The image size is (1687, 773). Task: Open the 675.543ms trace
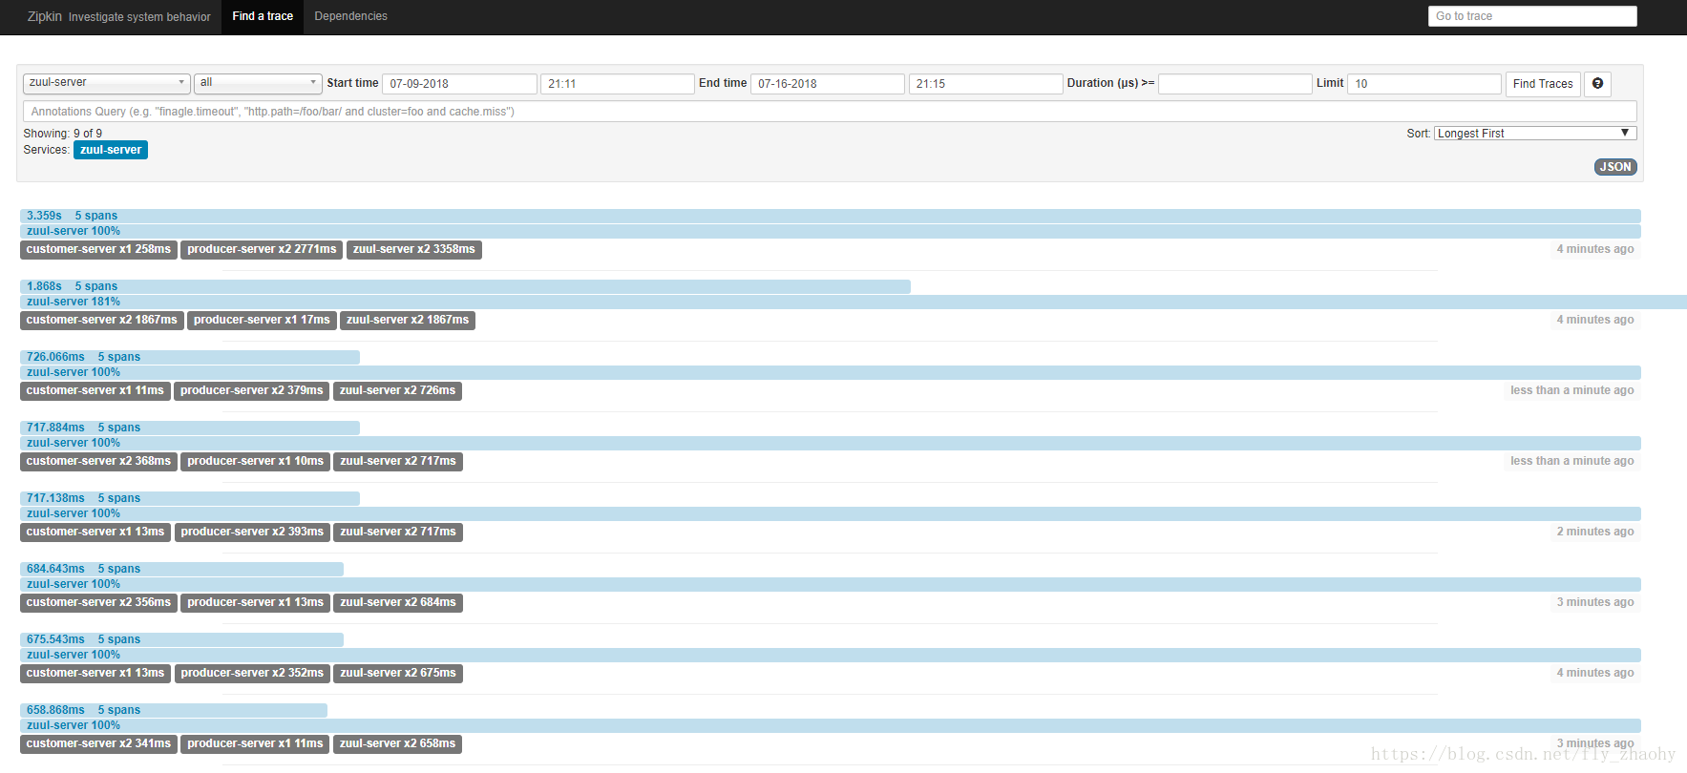[181, 639]
